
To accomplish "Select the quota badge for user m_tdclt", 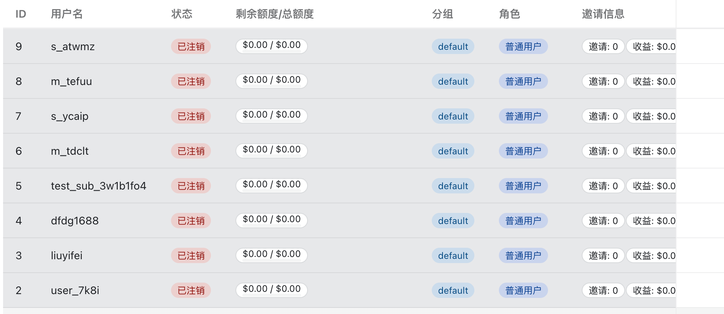I will [x=271, y=150].
